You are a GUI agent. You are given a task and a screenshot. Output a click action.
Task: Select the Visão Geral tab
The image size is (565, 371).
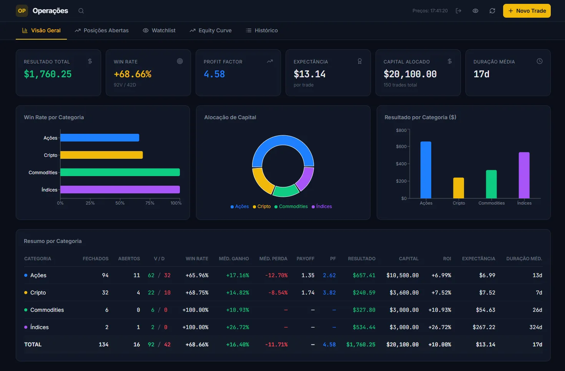coord(42,30)
